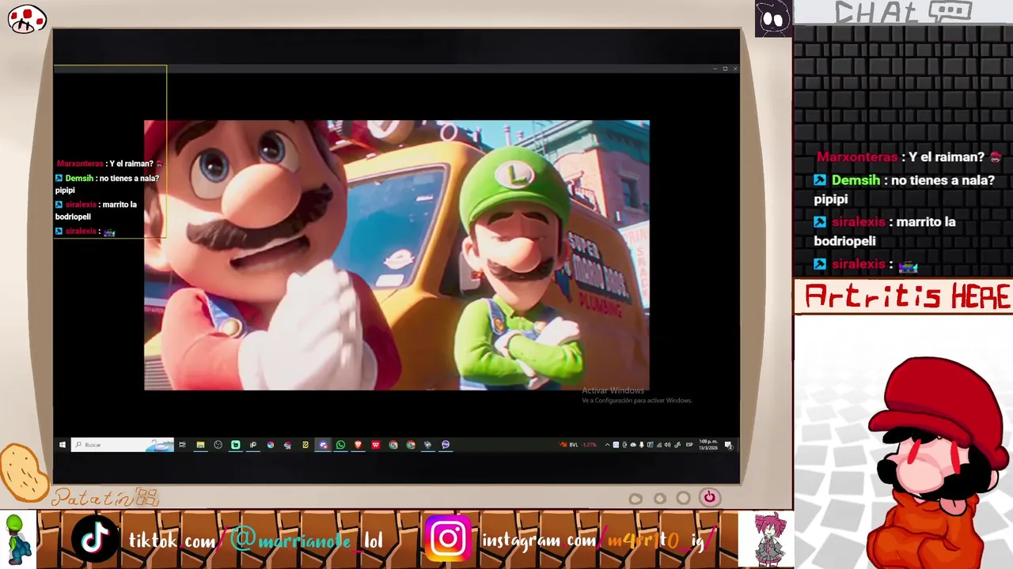Screen dimensions: 1013x569
Task: Open the green square app on the taskbar
Action: pyautogui.click(x=235, y=445)
